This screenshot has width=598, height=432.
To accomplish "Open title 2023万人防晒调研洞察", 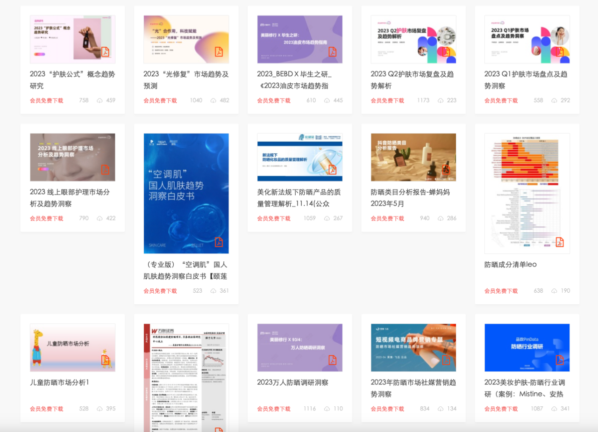I will (293, 382).
